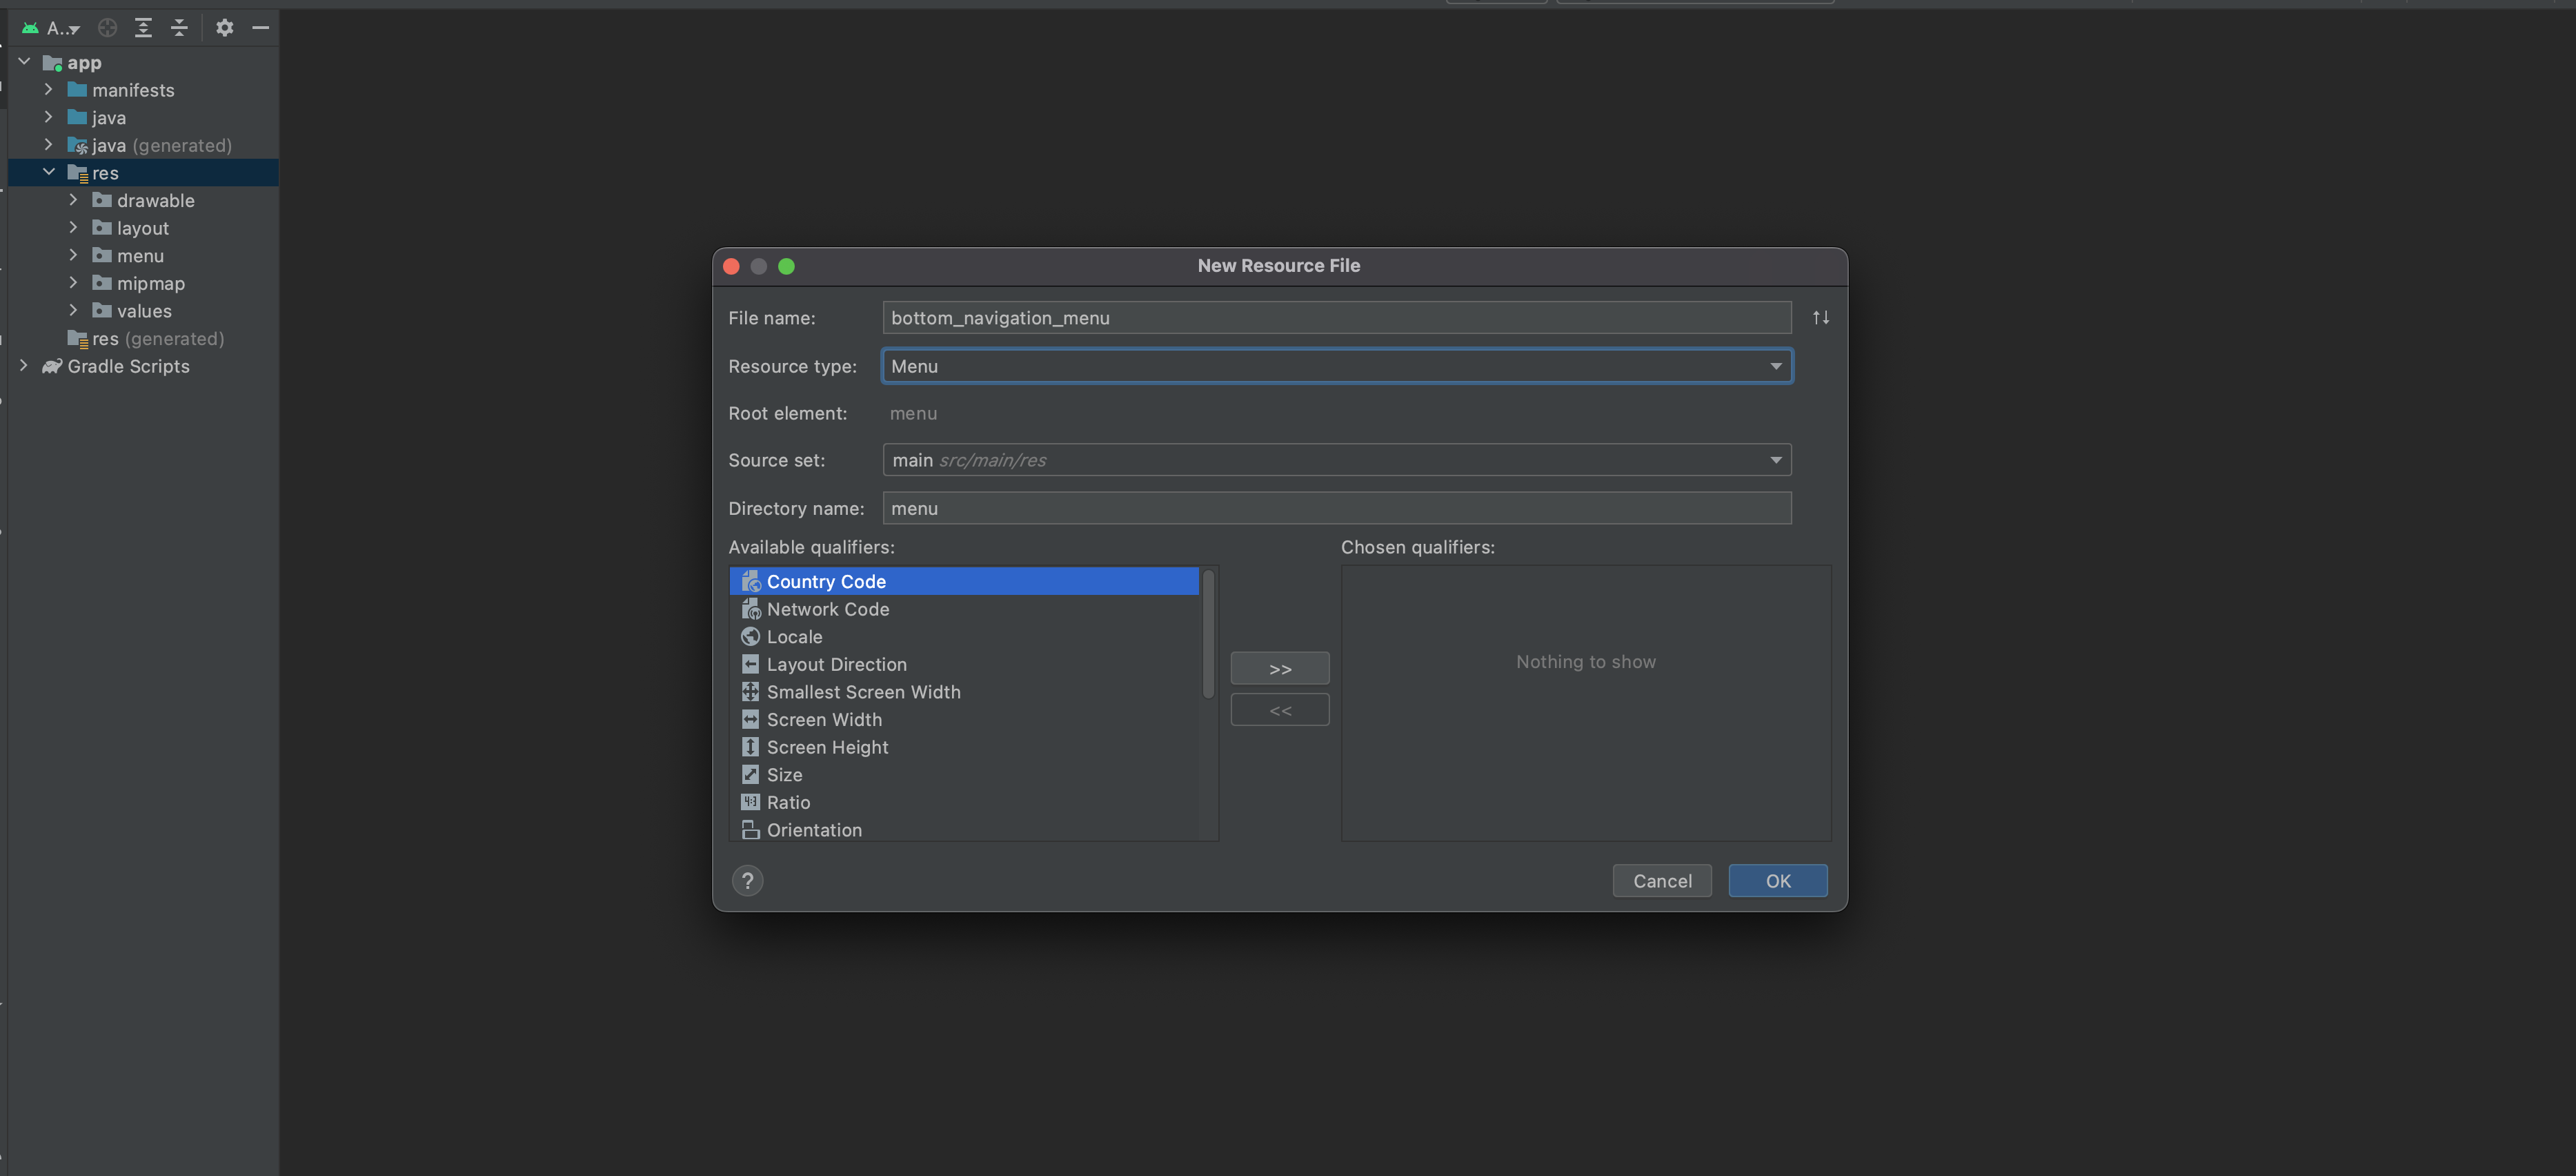Screen dimensions: 2576x1176
Task: Expand the drawable folder
Action: [x=73, y=200]
